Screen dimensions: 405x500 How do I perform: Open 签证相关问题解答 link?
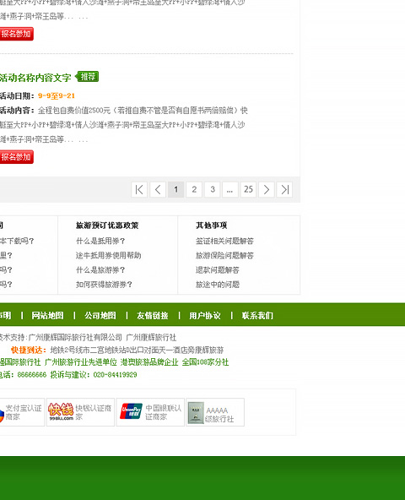(x=224, y=241)
